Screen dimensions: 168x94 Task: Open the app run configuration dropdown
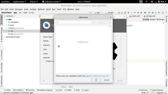click(98, 13)
